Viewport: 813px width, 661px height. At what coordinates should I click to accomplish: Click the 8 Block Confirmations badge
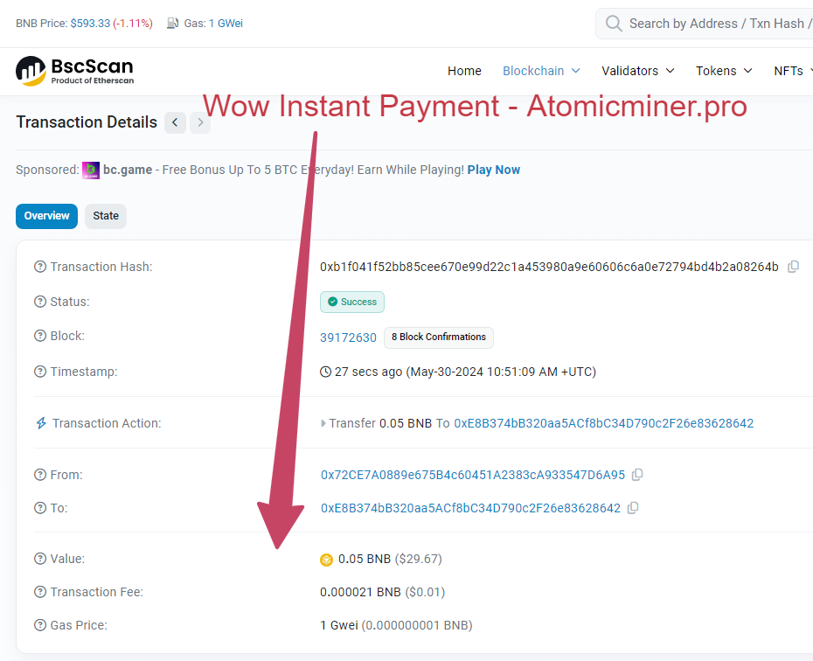tap(439, 337)
